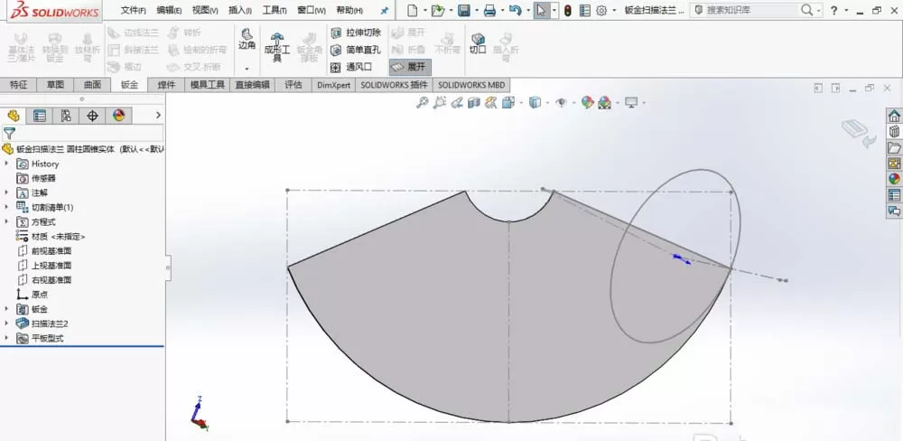
Task: Select the 通风口 vent tool
Action: tap(351, 68)
